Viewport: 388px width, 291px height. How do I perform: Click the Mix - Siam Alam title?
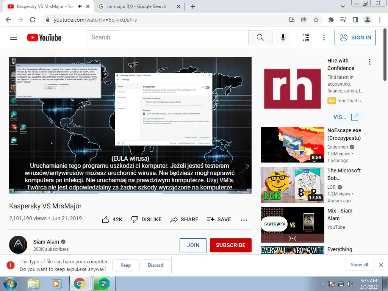[340, 214]
